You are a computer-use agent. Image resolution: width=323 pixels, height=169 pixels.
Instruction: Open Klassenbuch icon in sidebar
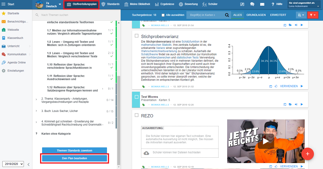[x=3, y=38]
